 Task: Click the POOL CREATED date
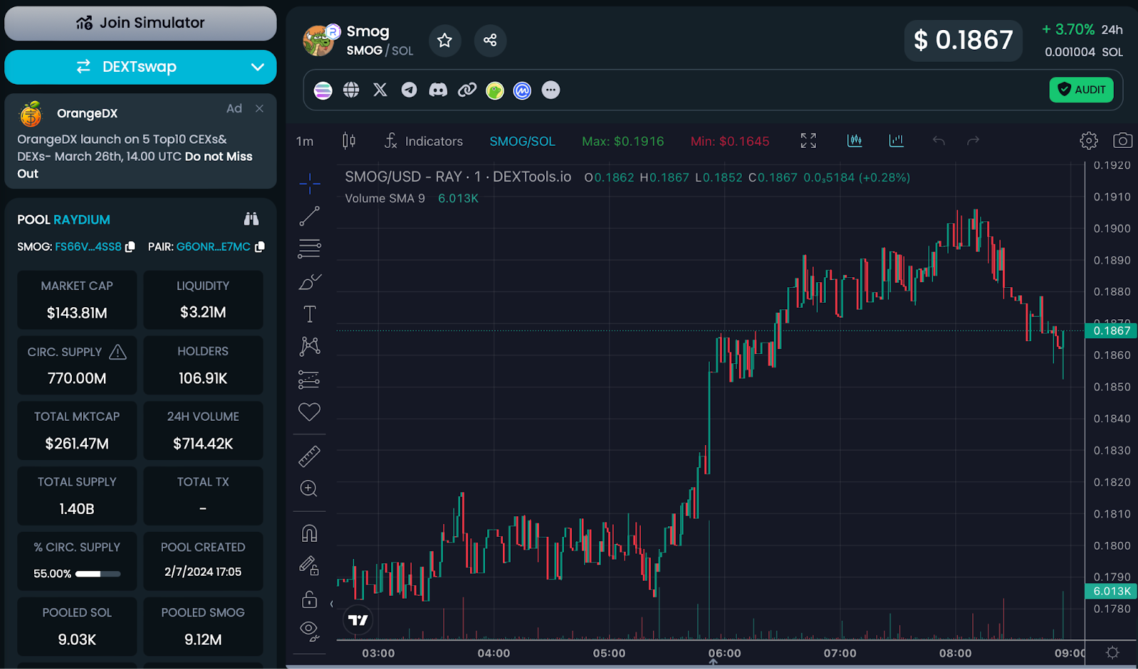pos(203,572)
